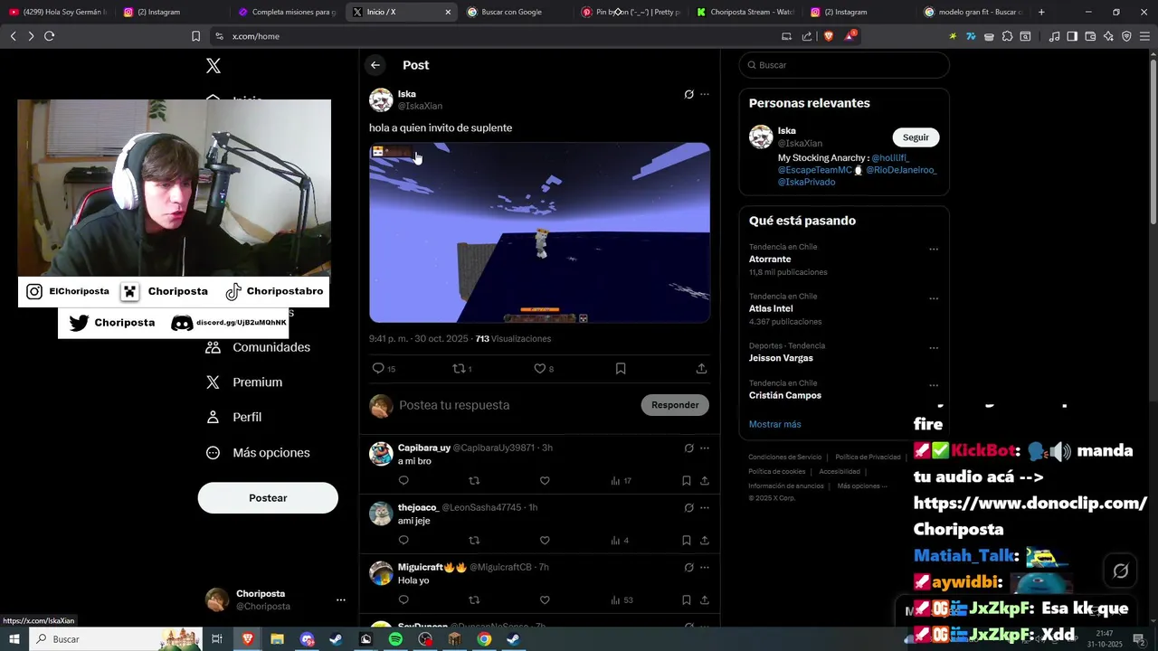Open more options menu on Iska's post

point(705,94)
